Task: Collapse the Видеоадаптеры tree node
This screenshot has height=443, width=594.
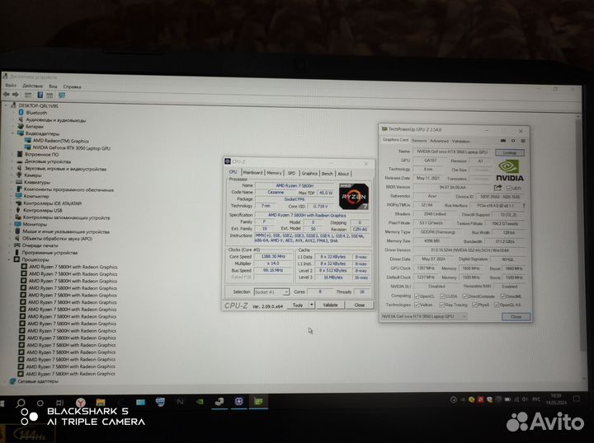Action: pyautogui.click(x=12, y=133)
